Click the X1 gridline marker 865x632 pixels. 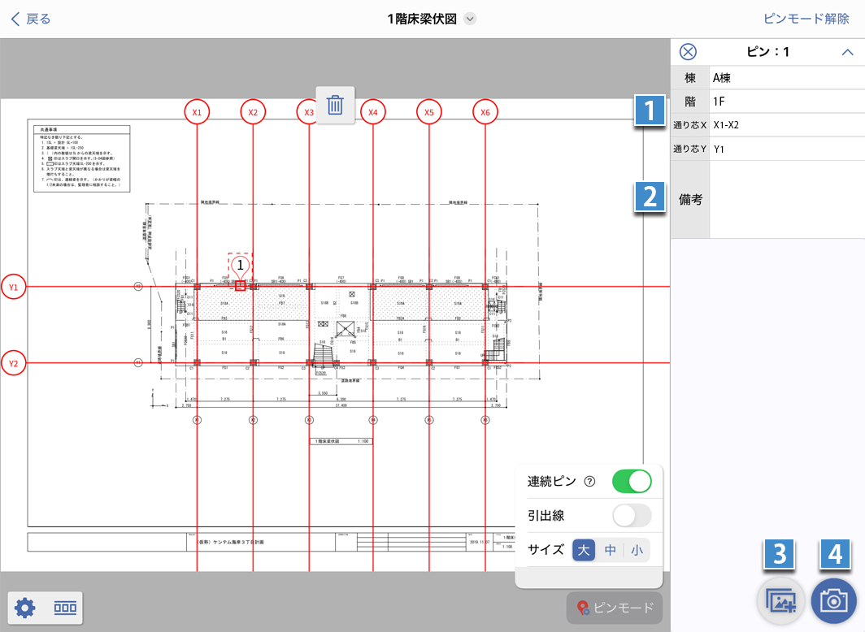point(197,112)
